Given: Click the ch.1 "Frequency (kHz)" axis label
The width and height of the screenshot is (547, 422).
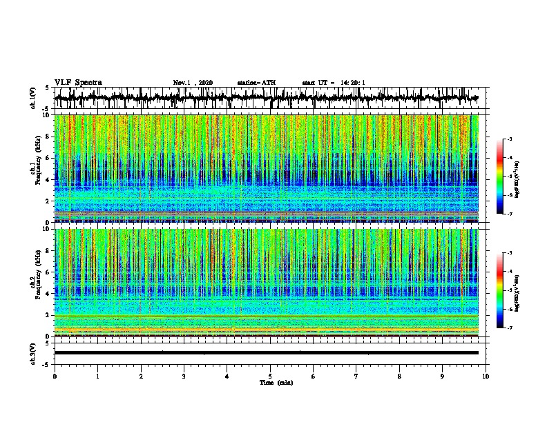Looking at the screenshot, I should 38,161.
